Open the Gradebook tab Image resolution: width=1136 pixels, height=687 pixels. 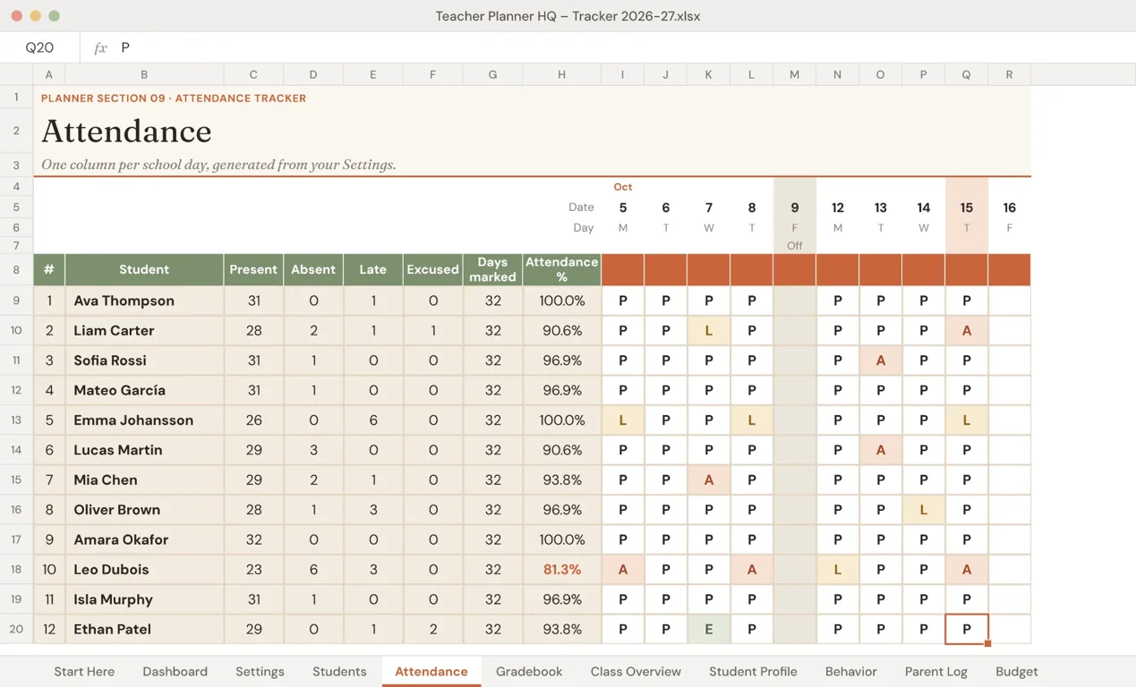coord(529,671)
